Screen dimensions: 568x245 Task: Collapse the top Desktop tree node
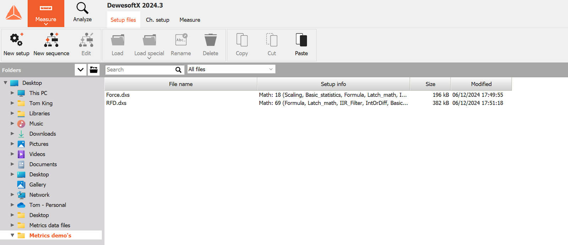[x=5, y=83]
